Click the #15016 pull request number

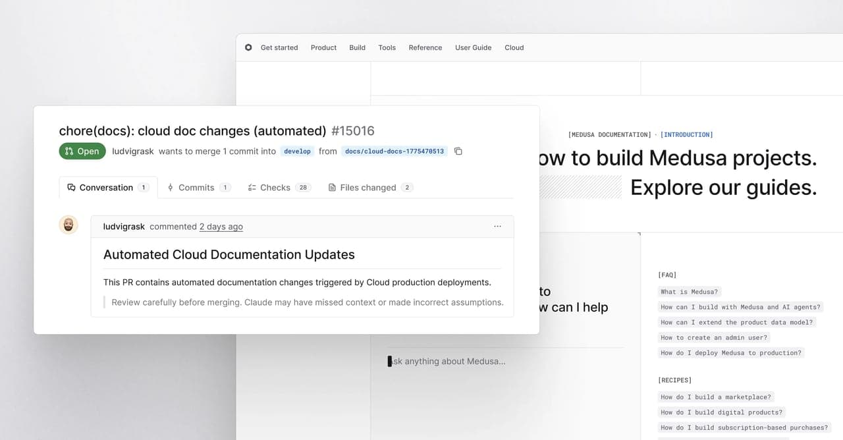[353, 130]
